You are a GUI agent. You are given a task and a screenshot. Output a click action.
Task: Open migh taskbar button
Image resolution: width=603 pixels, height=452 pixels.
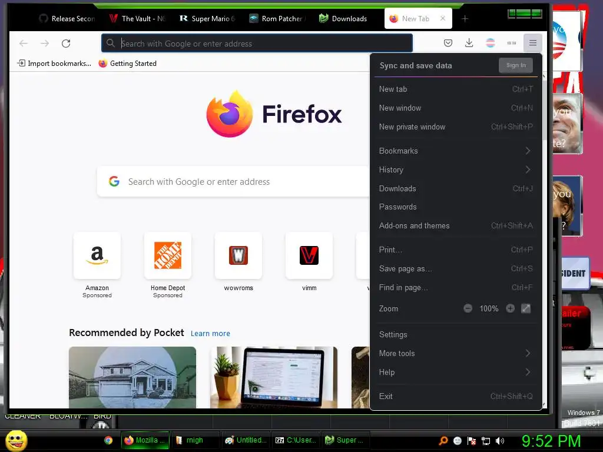[196, 440]
